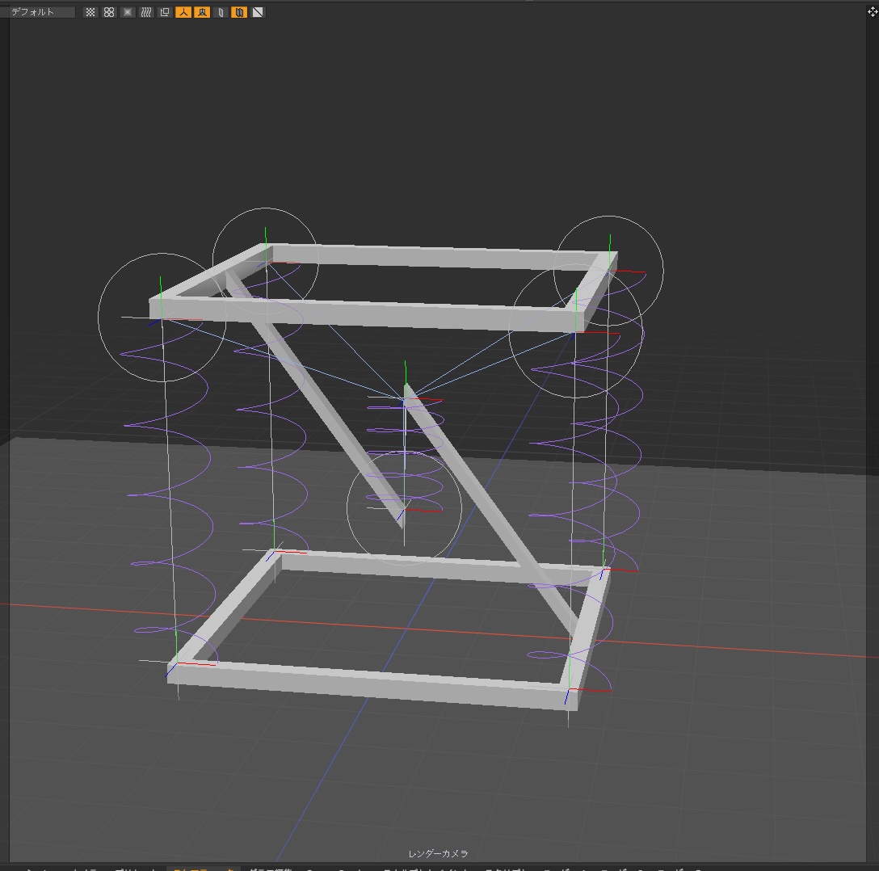Select the rectangle outline icon
This screenshot has width=879, height=871.
click(164, 11)
